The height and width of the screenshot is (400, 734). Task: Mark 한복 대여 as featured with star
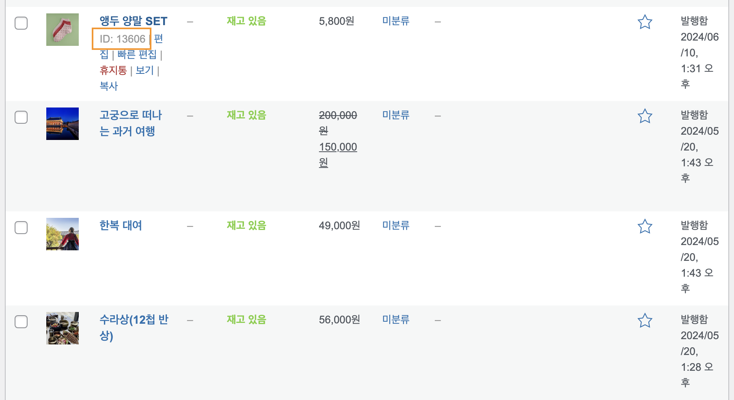(645, 226)
